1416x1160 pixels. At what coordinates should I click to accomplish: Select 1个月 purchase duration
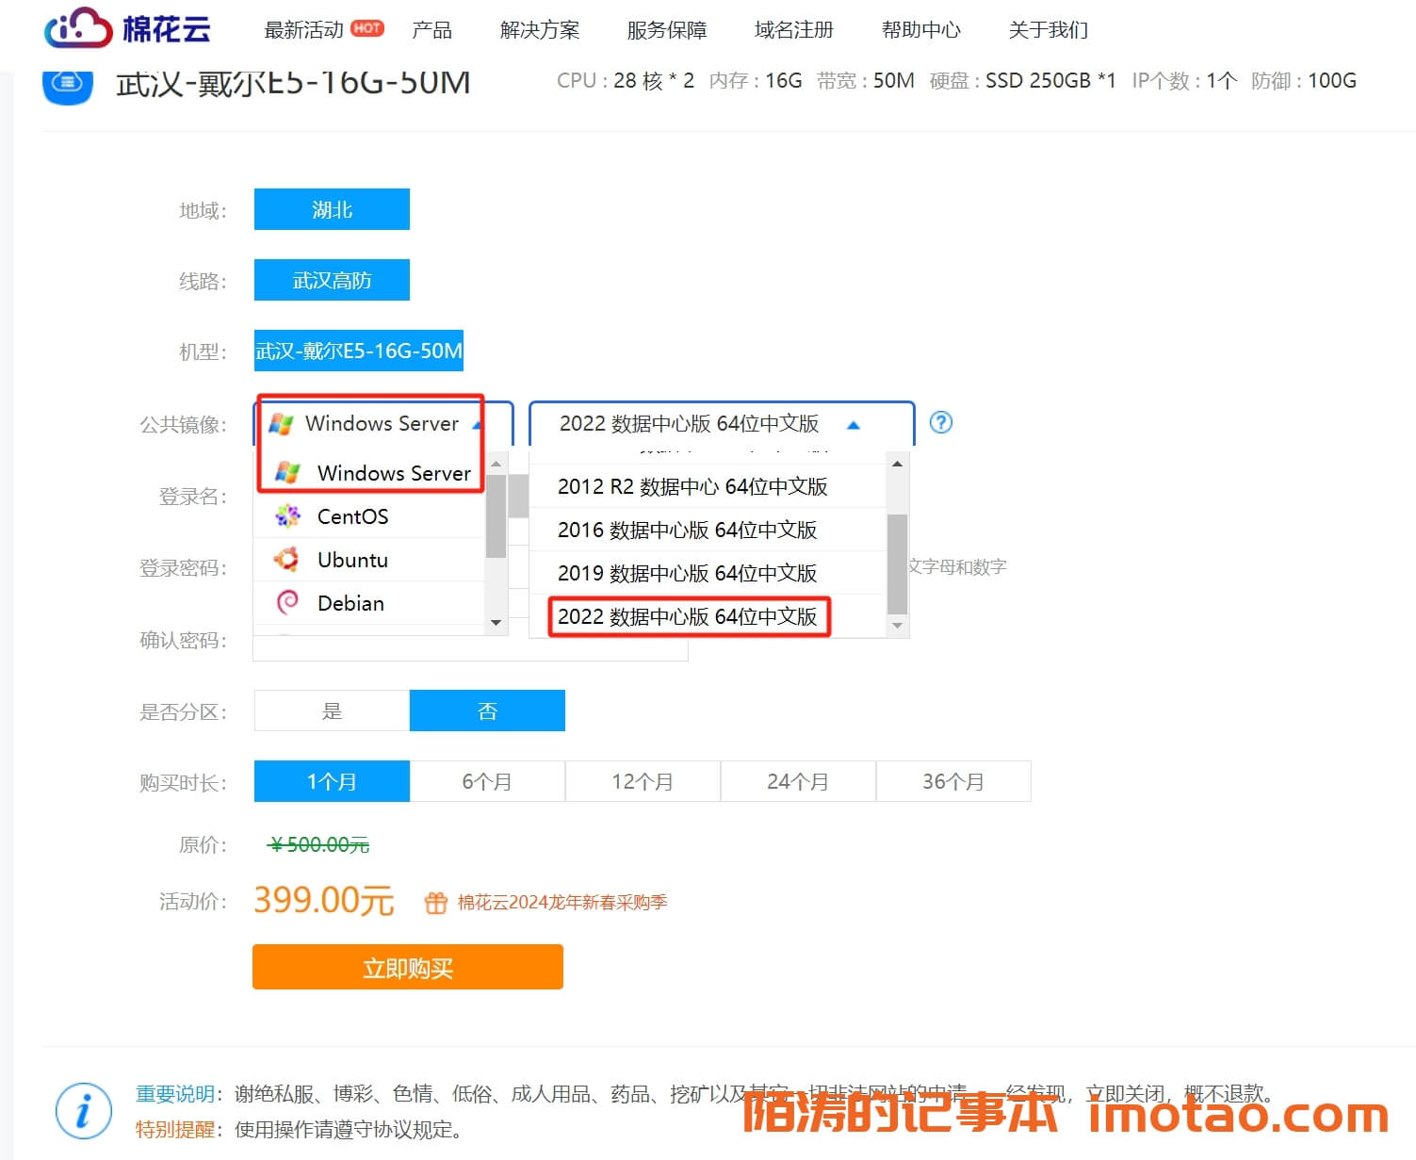332,781
